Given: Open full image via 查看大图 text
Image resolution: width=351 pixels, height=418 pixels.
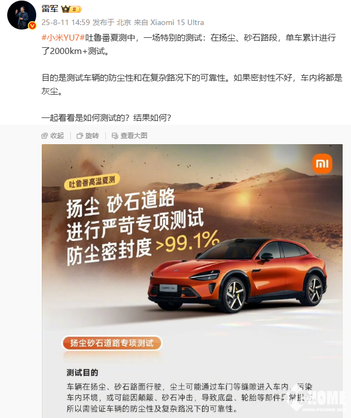Looking at the screenshot, I should point(134,136).
